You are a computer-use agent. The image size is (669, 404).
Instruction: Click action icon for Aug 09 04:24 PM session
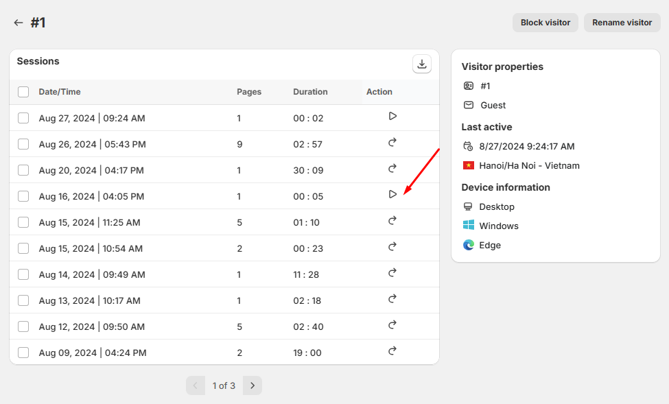(392, 351)
